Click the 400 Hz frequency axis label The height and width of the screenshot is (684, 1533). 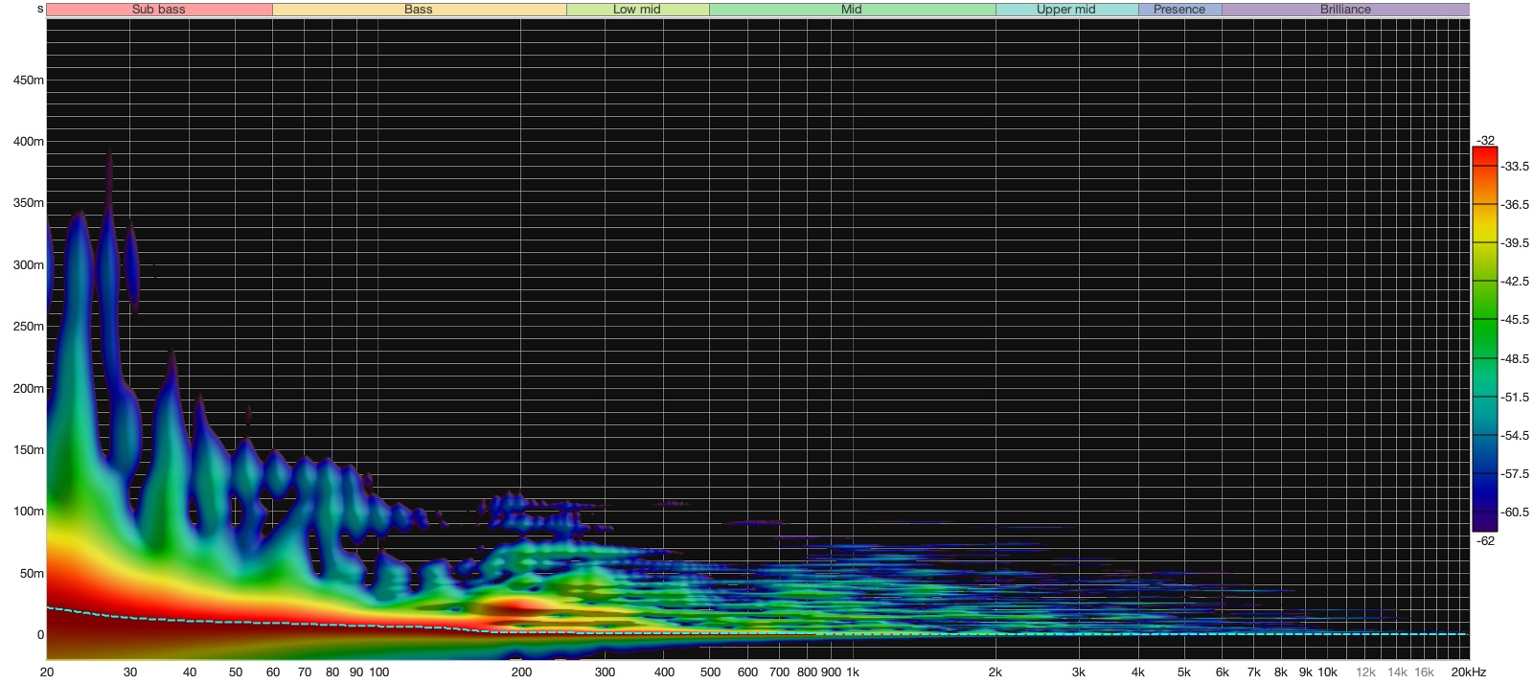[x=664, y=672]
